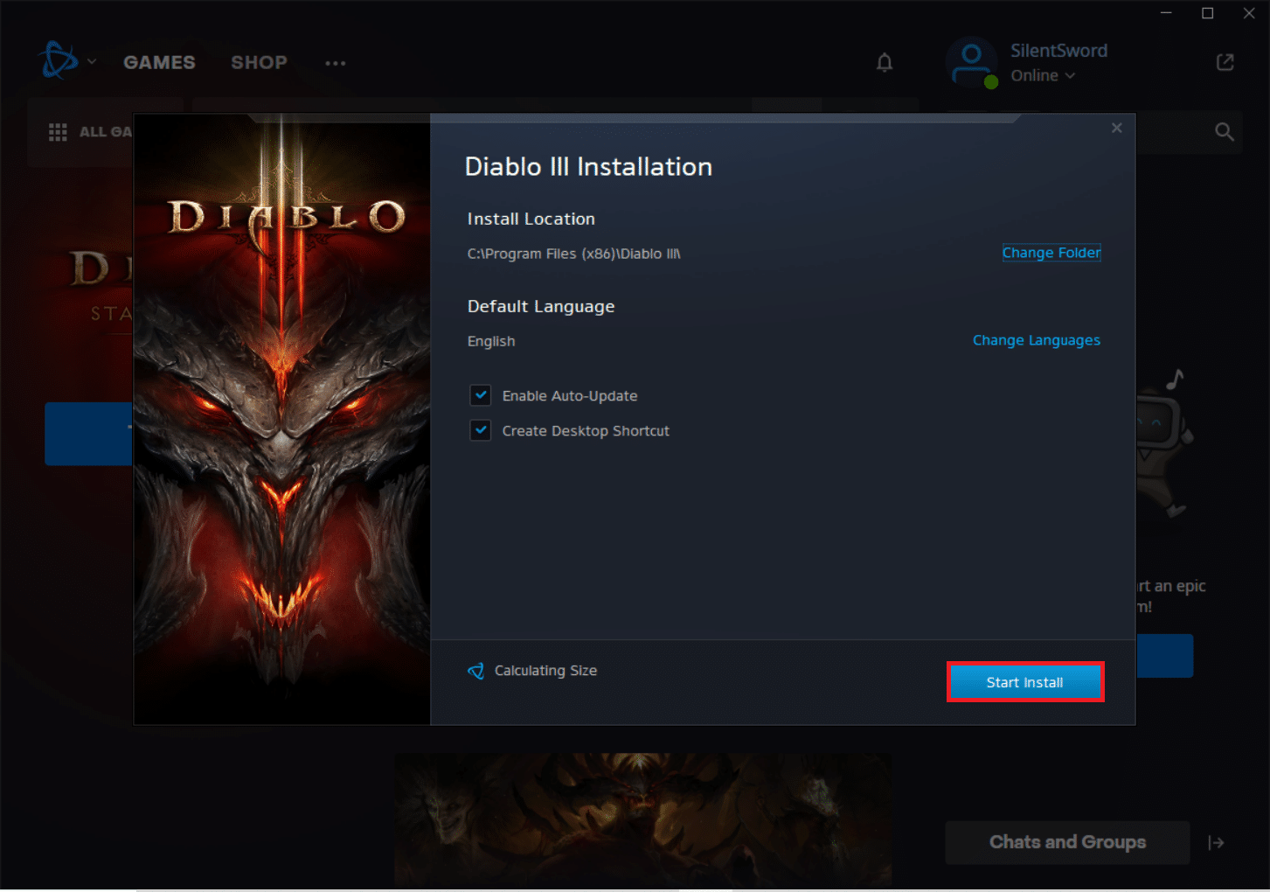The width and height of the screenshot is (1270, 892).
Task: Click the All Games grid icon
Action: click(x=58, y=132)
